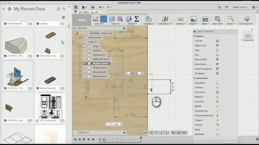259x145 pixels.
Task: Expand the Named Views tree node
Action: (x=80, y=37)
